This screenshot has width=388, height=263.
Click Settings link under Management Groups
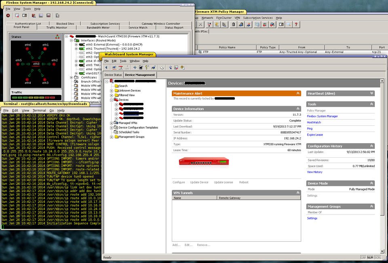(312, 218)
